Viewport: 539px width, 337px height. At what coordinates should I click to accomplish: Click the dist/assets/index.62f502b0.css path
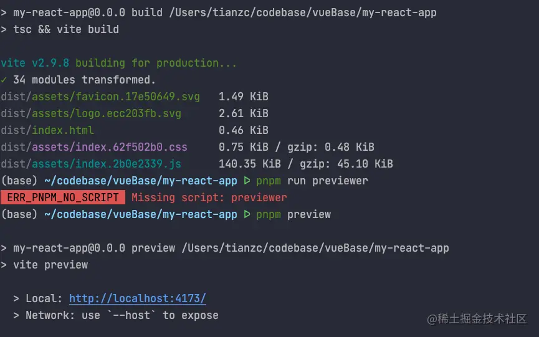click(94, 147)
